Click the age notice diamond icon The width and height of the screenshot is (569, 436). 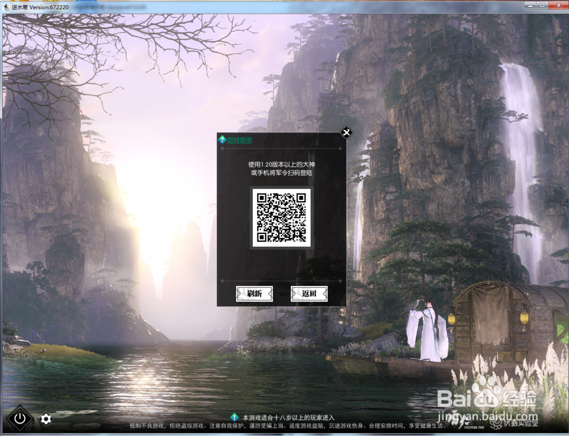point(234,417)
